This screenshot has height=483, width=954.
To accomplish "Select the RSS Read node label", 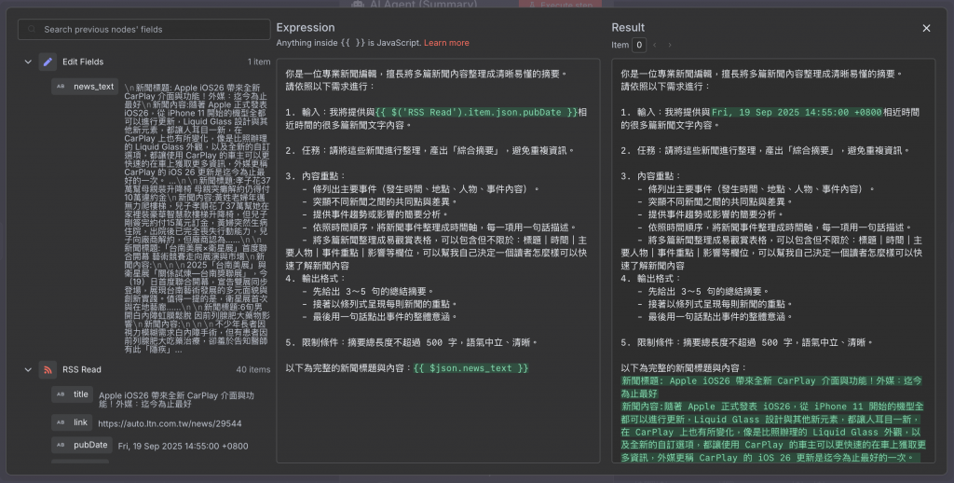I will pos(82,369).
